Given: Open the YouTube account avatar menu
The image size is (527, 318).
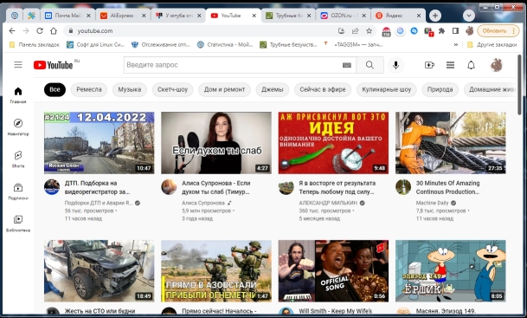Looking at the screenshot, I should (x=496, y=65).
